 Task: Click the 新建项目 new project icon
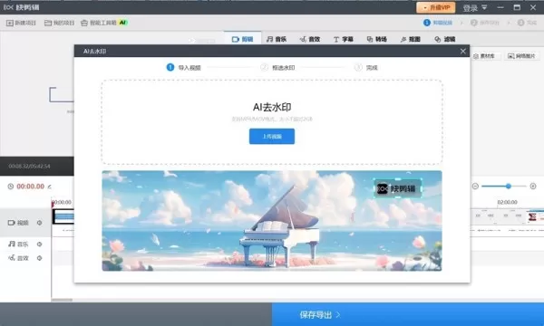tap(10, 23)
